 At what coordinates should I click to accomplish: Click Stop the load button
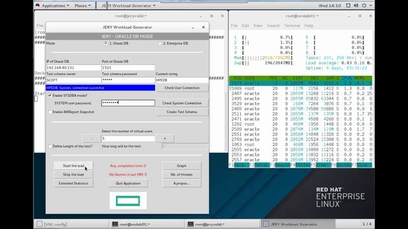pos(73,174)
